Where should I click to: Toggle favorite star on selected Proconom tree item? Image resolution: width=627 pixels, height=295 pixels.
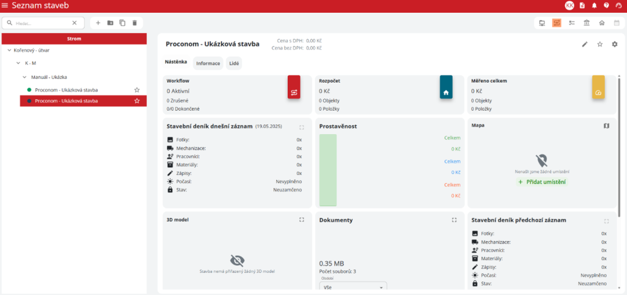tap(137, 101)
